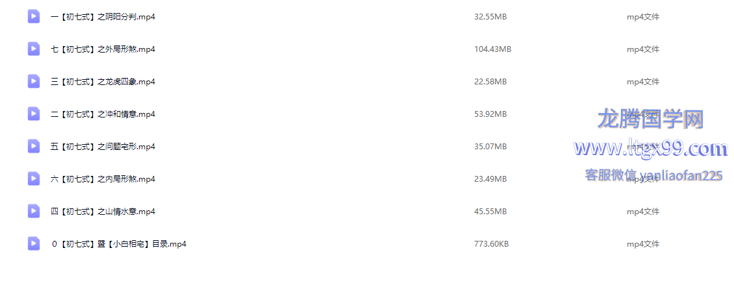734x296 pixels.
Task: Open 0【初七式】暨【小白相宅】目录.mp4
Action: pos(119,244)
